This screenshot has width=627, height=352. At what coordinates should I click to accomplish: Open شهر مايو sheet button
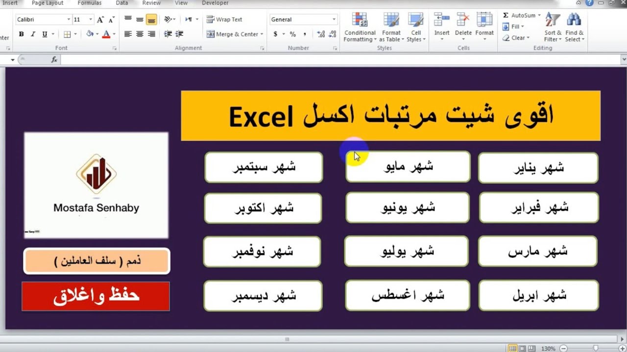click(408, 167)
